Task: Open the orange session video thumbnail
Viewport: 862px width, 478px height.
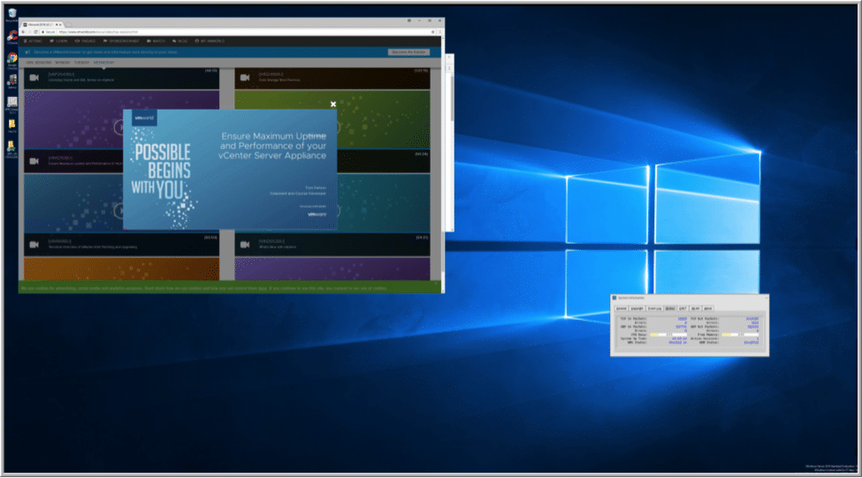Action: coord(121,269)
